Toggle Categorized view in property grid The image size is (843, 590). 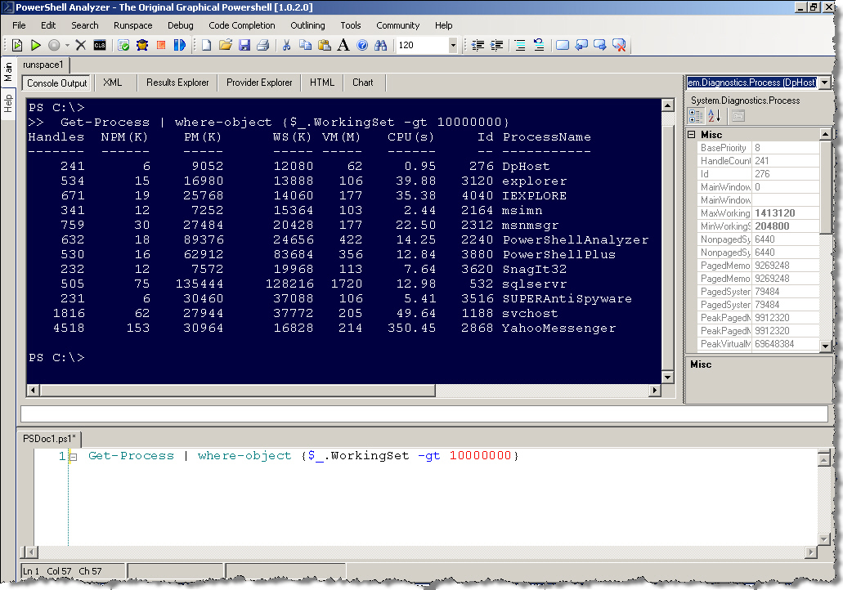(x=695, y=116)
